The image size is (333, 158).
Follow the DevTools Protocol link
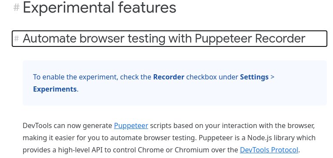click(269, 150)
